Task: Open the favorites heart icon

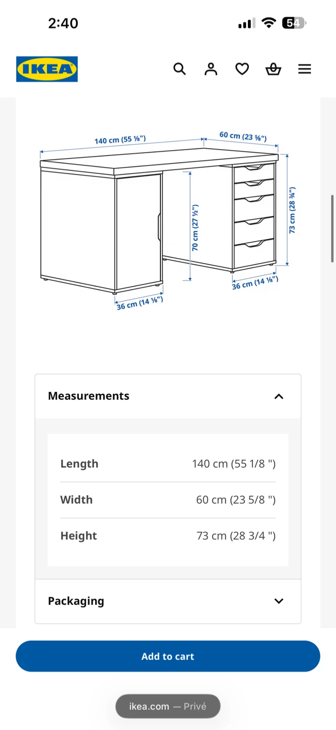Action: (242, 69)
